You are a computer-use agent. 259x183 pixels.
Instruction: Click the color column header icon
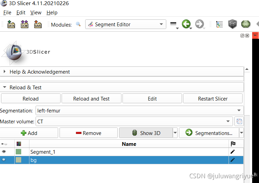[19, 144]
